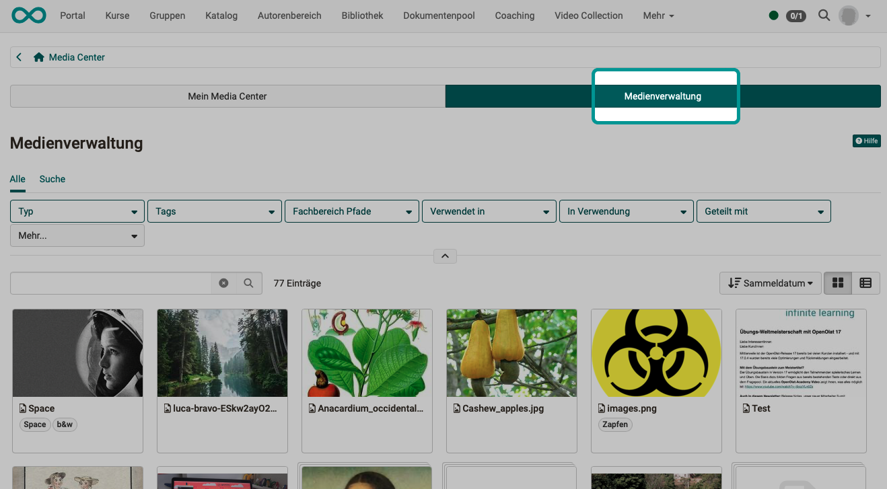Collapse the filter bar with the chevron

tap(444, 256)
